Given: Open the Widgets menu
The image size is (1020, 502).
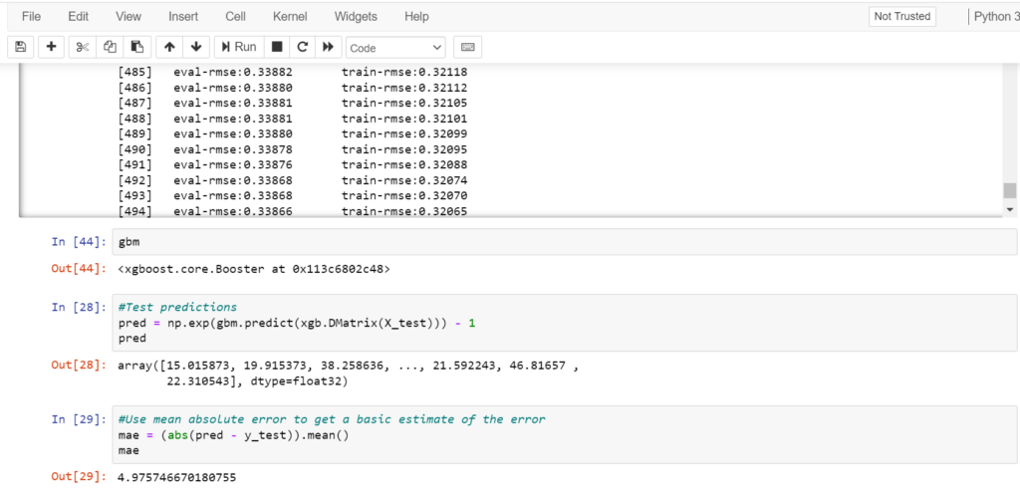Looking at the screenshot, I should point(355,16).
